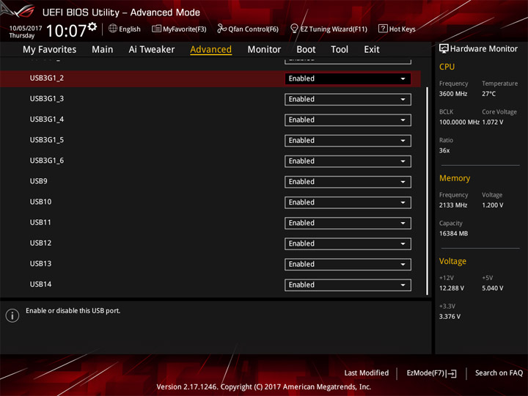Switch to the My Favorites tab
The height and width of the screenshot is (396, 528).
pos(50,50)
